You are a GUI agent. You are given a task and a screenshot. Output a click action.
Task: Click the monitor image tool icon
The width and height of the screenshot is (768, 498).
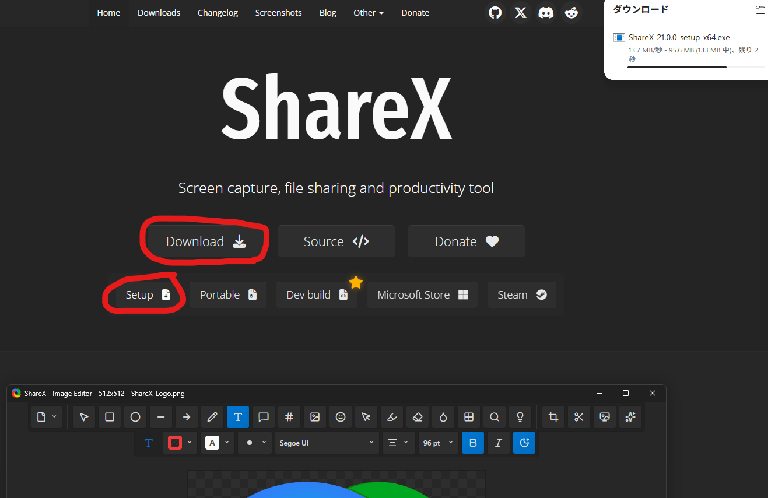point(605,417)
